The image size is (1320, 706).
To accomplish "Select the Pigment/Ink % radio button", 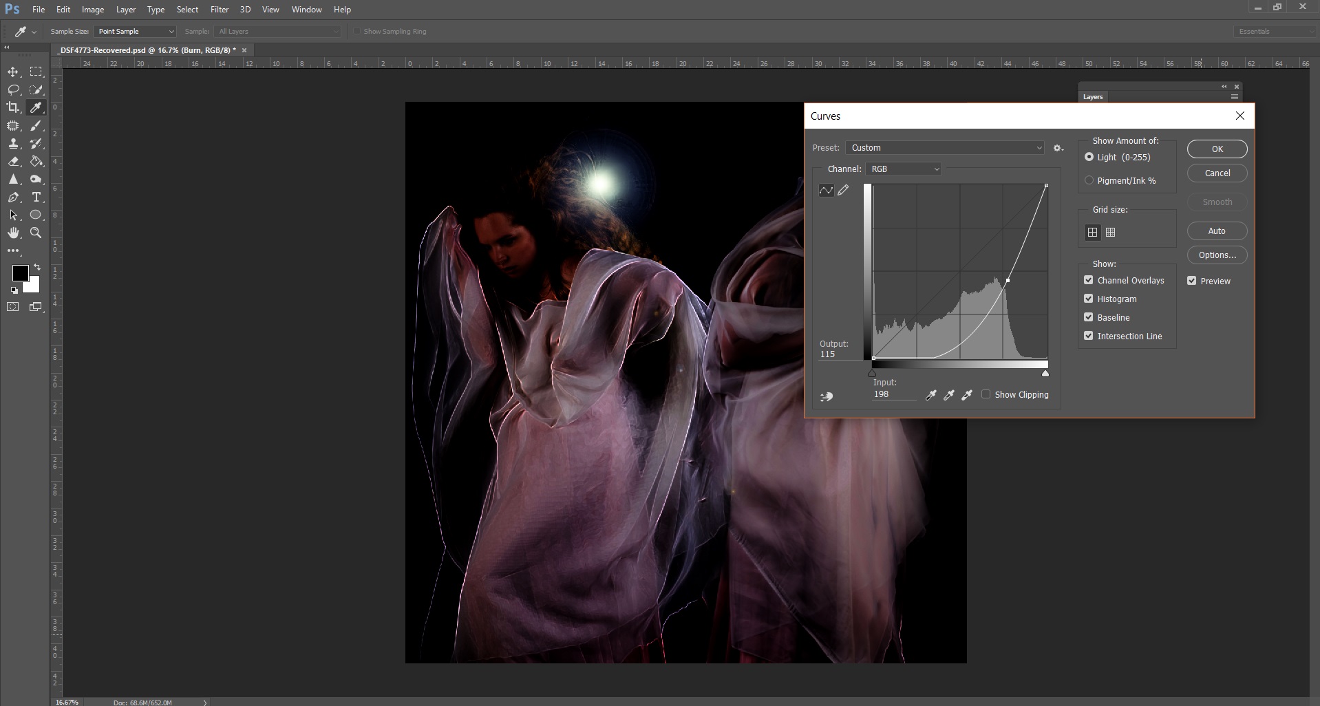I will (x=1089, y=180).
